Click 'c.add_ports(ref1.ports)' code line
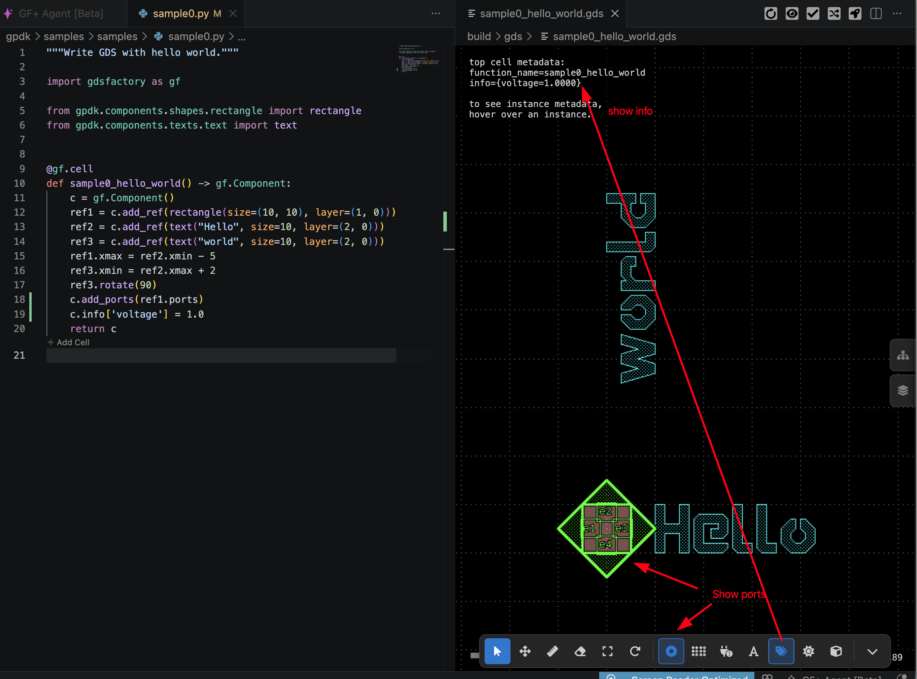The image size is (917, 679). pos(137,300)
